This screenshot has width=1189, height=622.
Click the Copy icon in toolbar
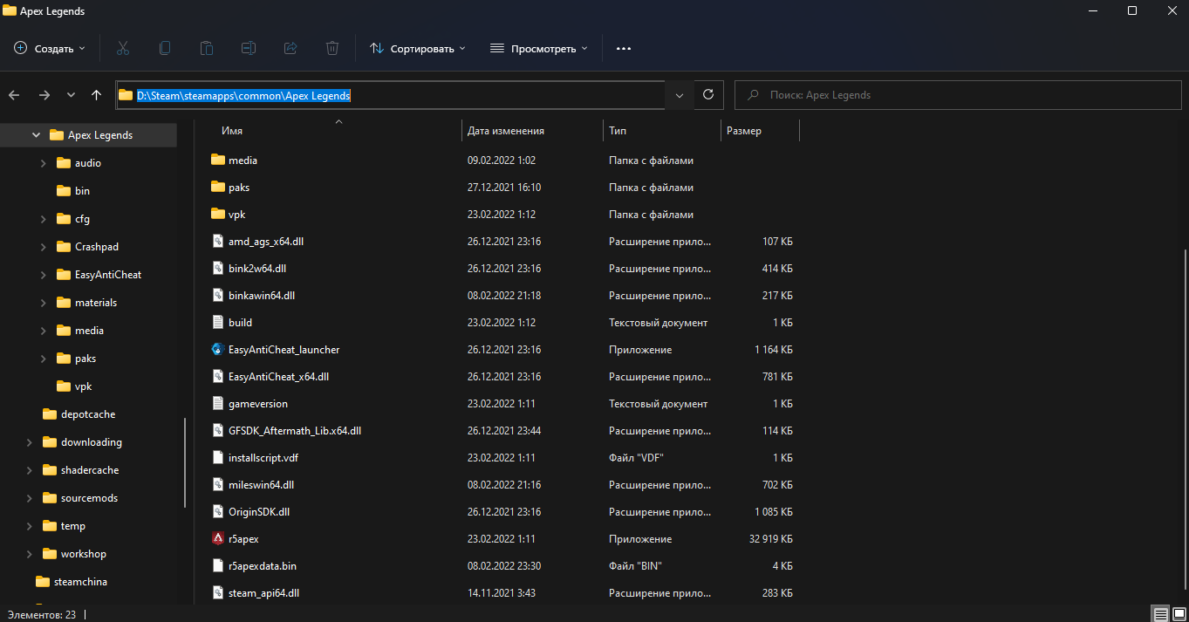[164, 49]
